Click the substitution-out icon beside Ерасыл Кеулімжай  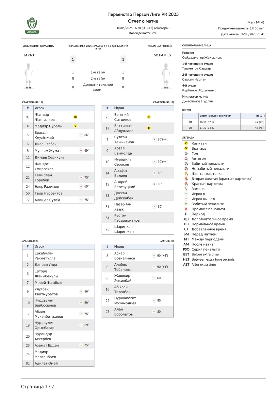(x=81, y=135)
